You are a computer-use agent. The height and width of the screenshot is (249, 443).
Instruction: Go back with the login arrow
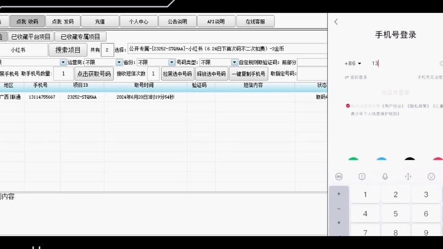pyautogui.click(x=336, y=22)
